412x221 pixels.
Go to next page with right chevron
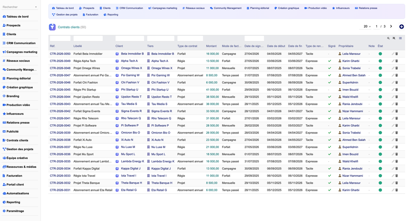(x=391, y=26)
